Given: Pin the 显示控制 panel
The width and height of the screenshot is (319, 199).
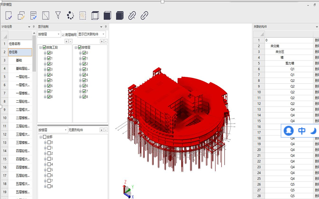Looking at the screenshot, I should coord(105,27).
